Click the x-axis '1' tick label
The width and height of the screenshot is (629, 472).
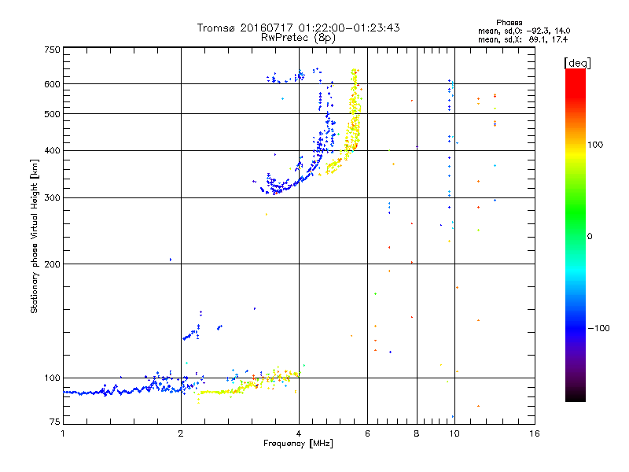click(63, 433)
